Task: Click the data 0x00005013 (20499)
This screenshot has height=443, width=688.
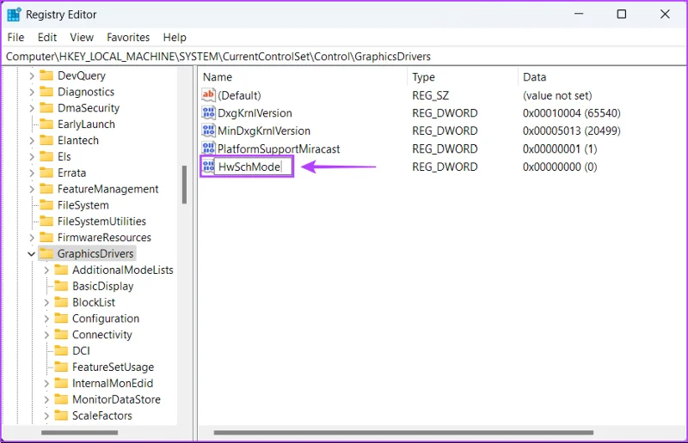Action: point(571,131)
